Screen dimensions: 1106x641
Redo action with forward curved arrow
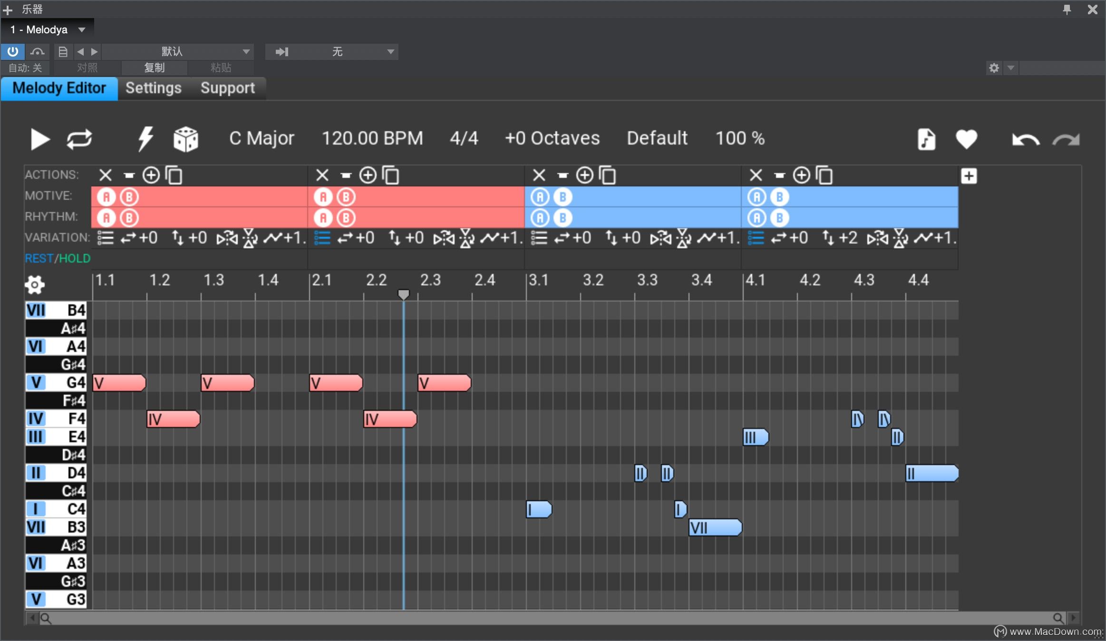[x=1066, y=140]
